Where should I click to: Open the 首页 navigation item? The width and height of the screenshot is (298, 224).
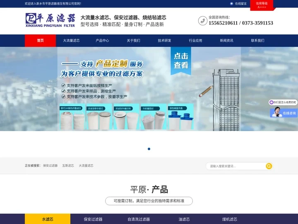pos(40,41)
